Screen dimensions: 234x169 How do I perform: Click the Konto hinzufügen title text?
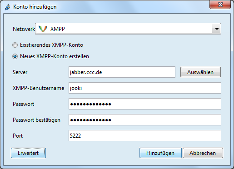35,7
